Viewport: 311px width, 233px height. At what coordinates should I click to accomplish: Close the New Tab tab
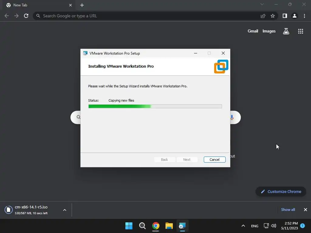(x=70, y=5)
